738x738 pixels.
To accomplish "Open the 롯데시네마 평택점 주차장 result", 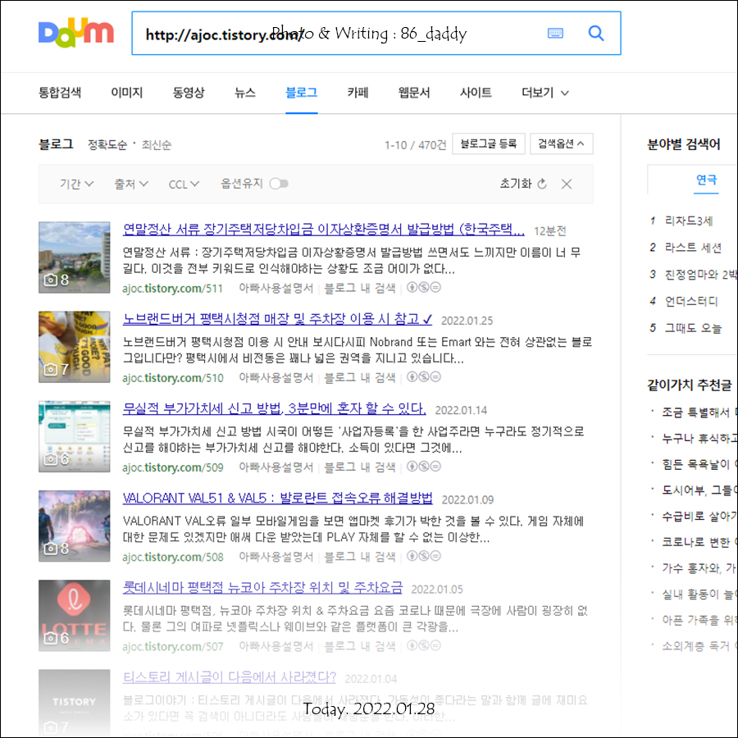I will tap(262, 587).
